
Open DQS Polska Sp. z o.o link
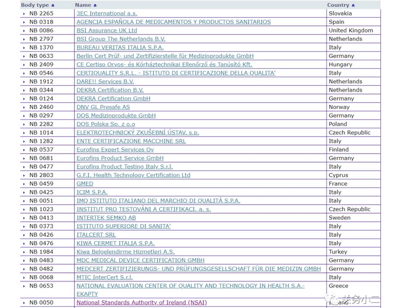(106, 124)
